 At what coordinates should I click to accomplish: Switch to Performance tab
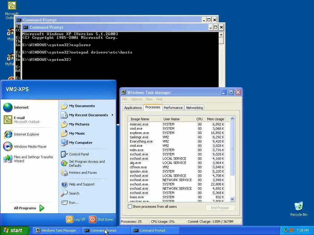pos(173,108)
